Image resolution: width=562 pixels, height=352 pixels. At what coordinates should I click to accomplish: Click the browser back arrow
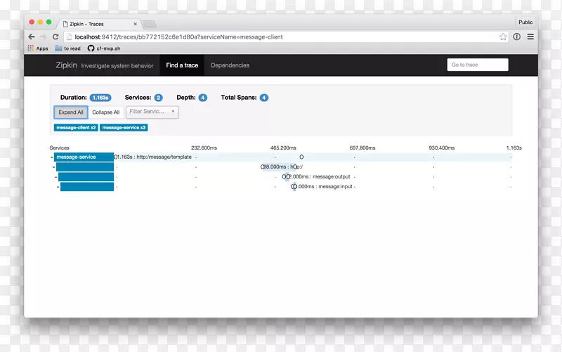coord(32,37)
